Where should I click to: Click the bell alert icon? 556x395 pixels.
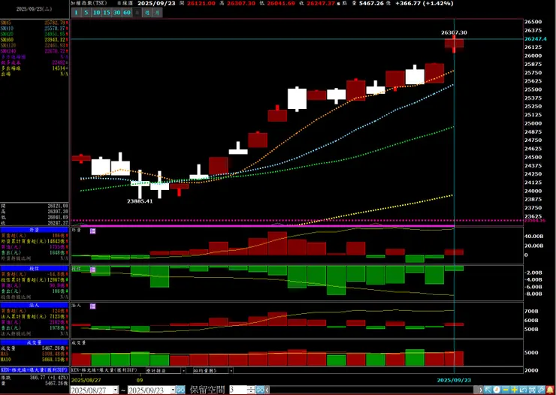pyautogui.click(x=550, y=390)
